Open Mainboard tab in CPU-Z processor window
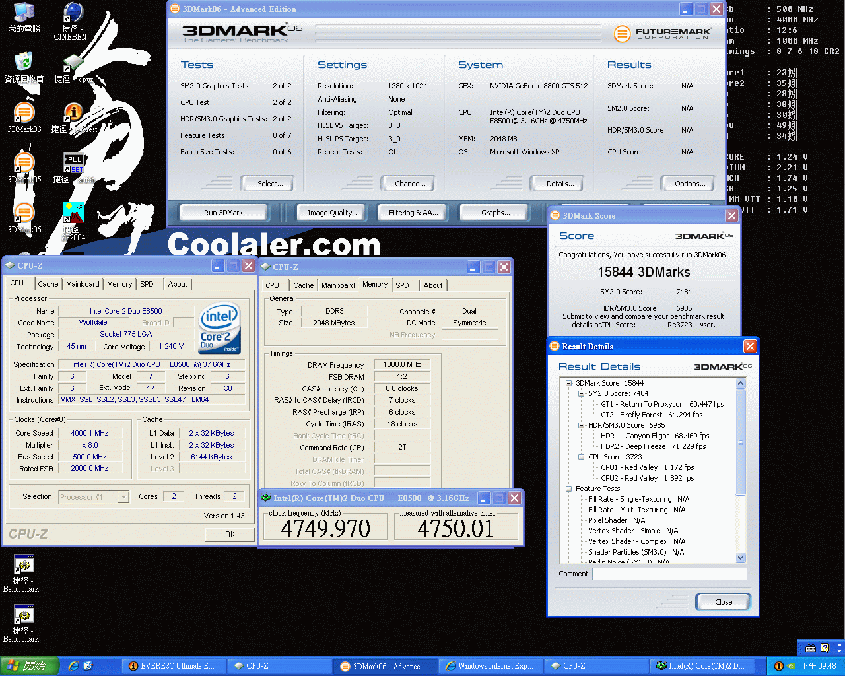The width and height of the screenshot is (845, 676). click(x=83, y=284)
